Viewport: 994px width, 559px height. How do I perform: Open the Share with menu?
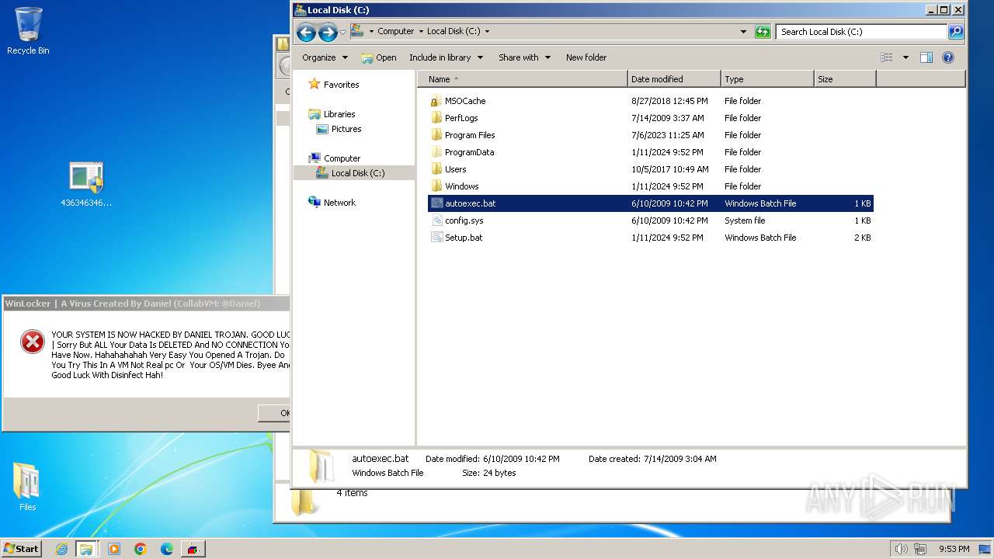click(524, 57)
